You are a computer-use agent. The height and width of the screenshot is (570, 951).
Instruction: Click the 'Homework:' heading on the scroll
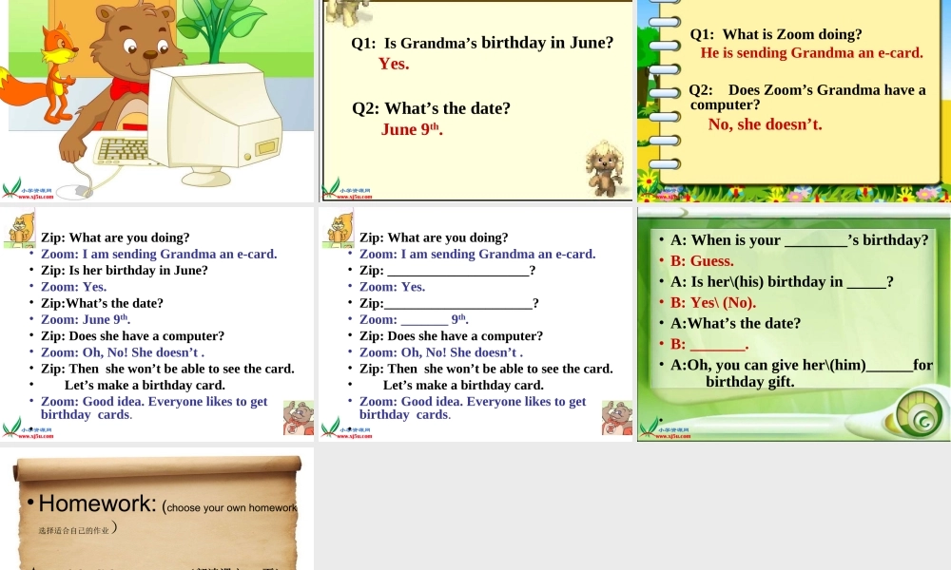(97, 503)
